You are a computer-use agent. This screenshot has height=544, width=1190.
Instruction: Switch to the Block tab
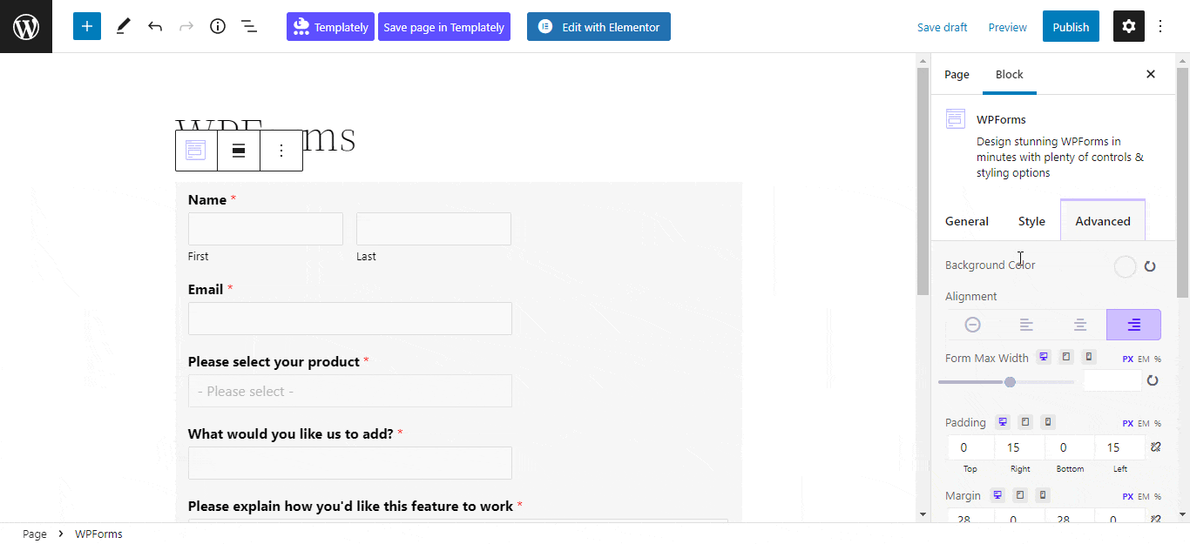tap(1010, 74)
